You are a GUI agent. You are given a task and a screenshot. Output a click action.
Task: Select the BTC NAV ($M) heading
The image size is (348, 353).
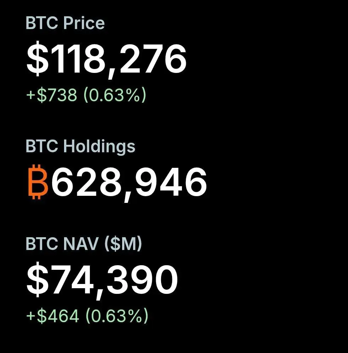click(84, 244)
